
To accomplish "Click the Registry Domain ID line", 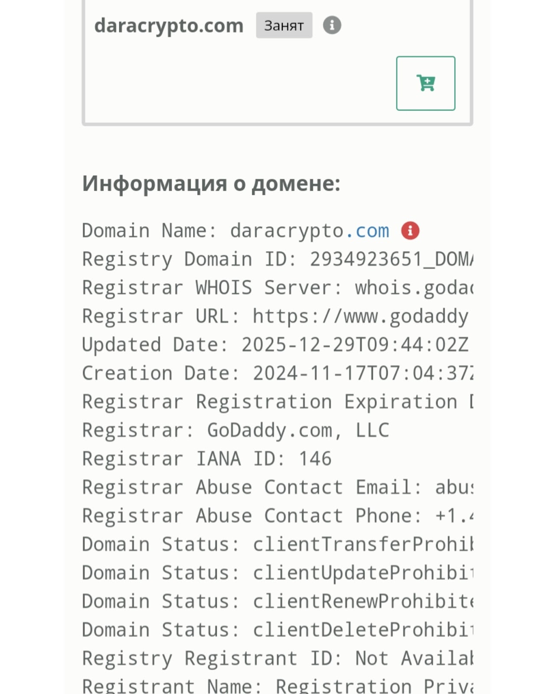I will [277, 260].
